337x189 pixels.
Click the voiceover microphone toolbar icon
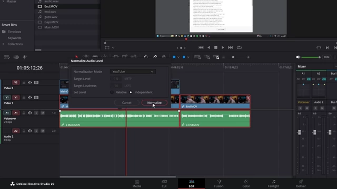click(x=25, y=57)
